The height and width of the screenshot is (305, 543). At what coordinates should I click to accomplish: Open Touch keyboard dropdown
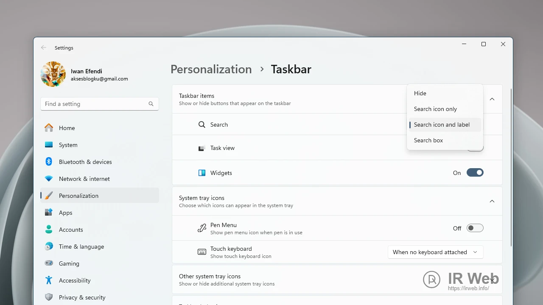tap(435, 252)
